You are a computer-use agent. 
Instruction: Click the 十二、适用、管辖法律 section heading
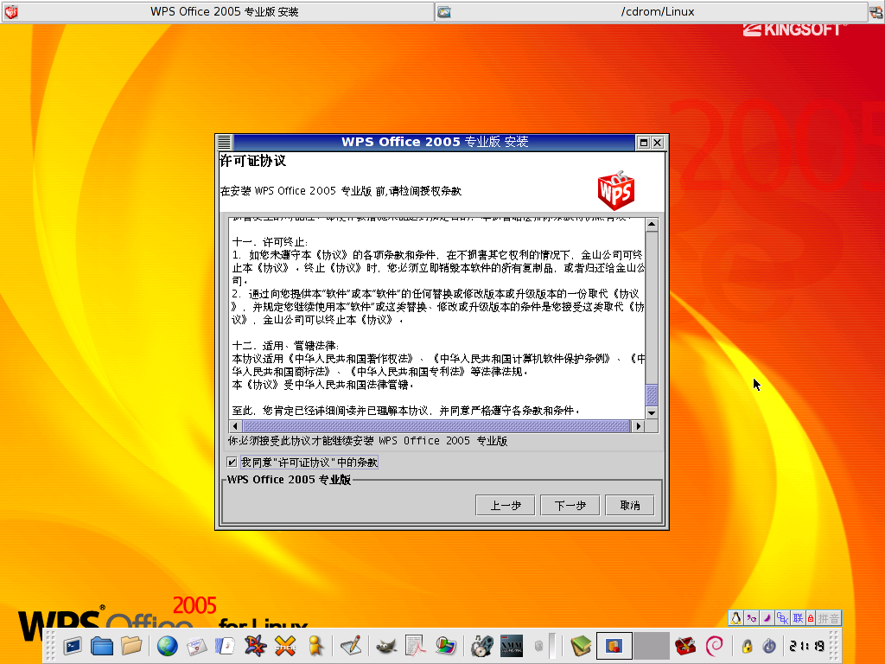(285, 346)
